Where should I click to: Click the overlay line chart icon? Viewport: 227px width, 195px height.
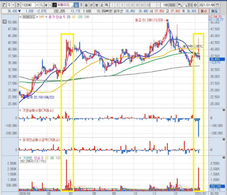coord(185,5)
